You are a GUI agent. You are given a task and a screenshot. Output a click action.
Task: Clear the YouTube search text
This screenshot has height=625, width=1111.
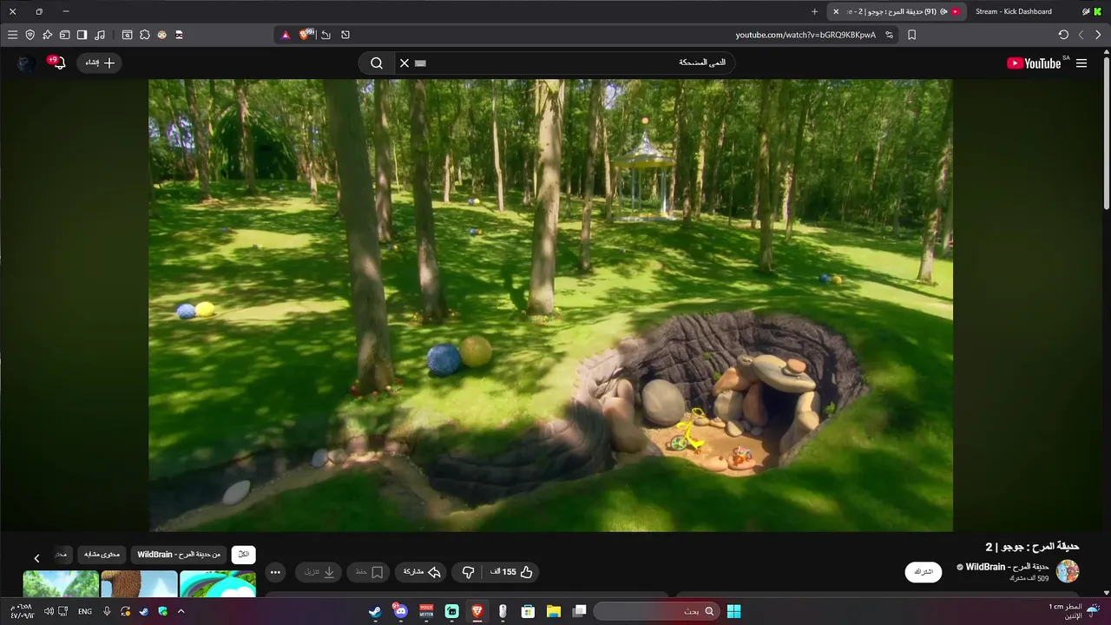click(x=404, y=62)
